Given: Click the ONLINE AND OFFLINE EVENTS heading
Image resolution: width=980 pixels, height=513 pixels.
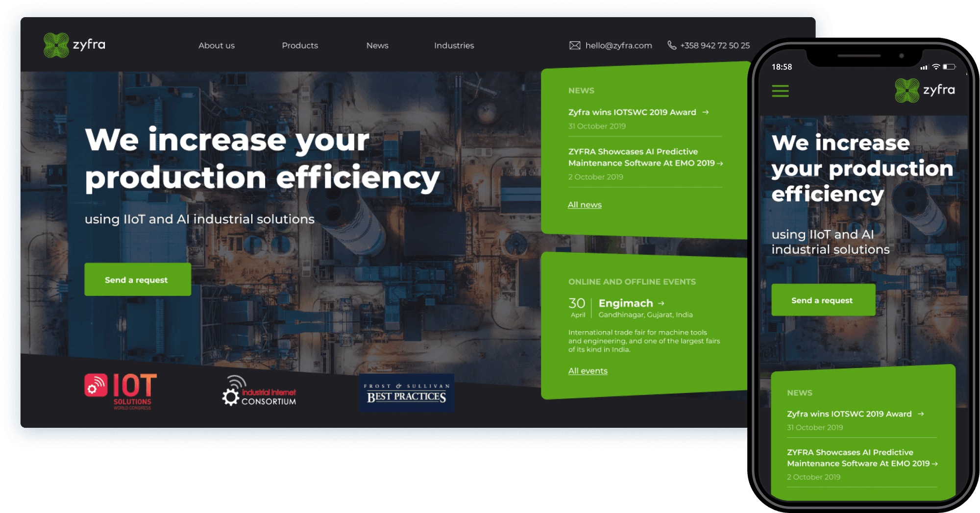Looking at the screenshot, I should click(x=632, y=282).
